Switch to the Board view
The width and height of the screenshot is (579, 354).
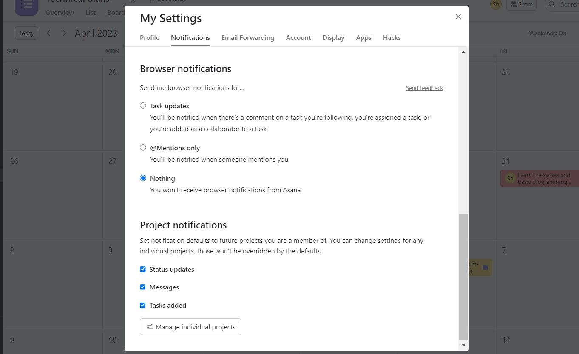(x=116, y=12)
